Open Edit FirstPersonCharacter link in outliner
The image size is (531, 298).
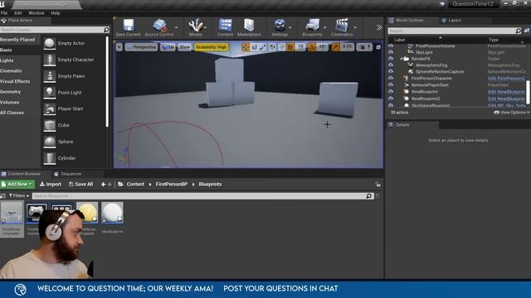pos(507,79)
